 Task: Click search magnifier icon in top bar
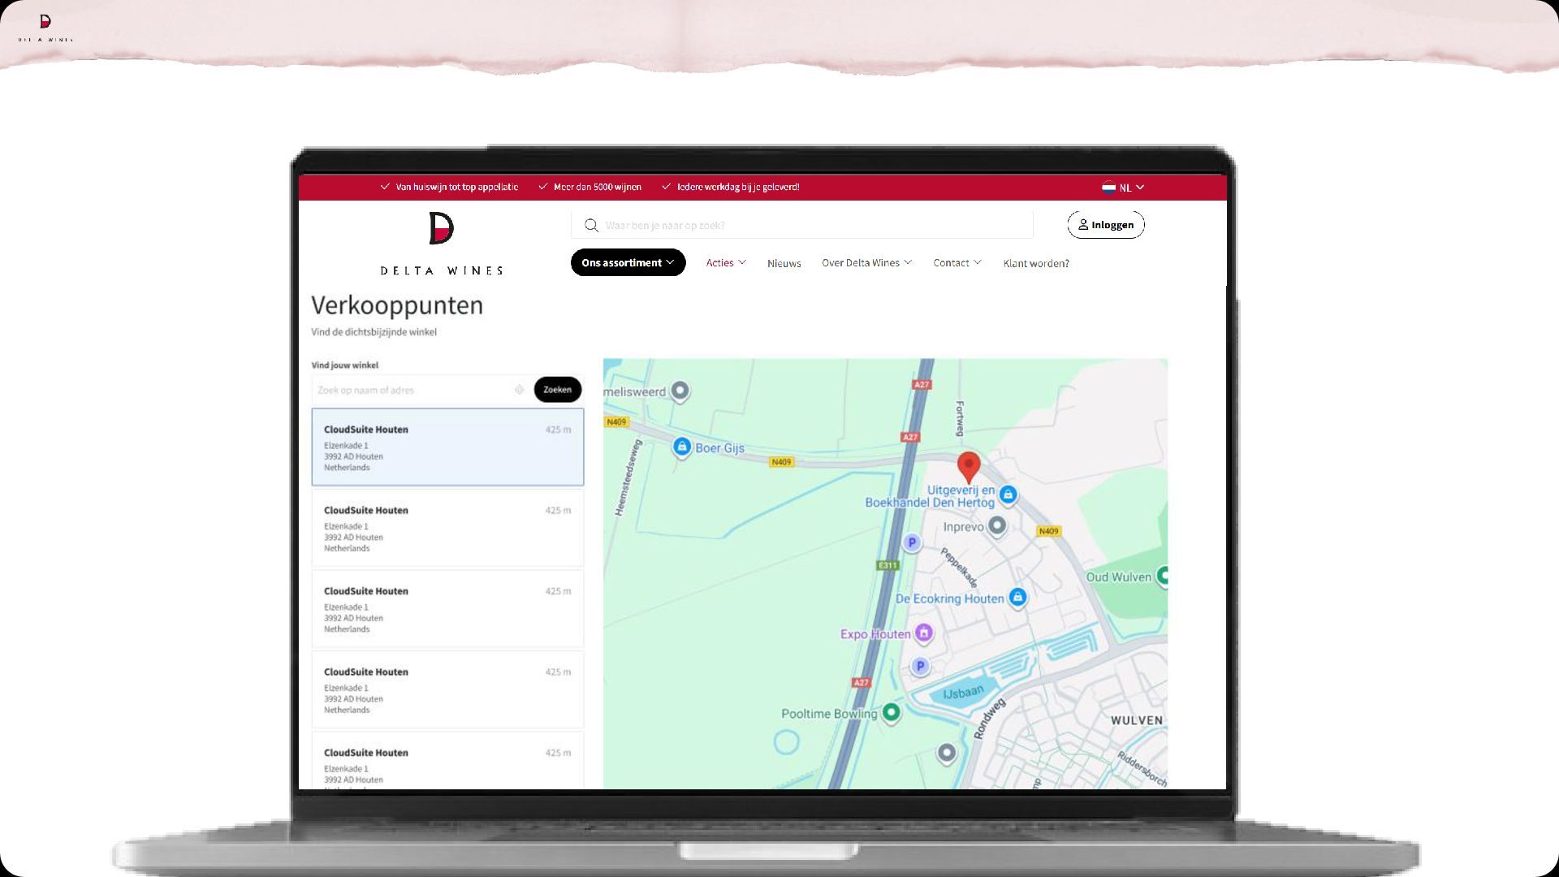591,226
